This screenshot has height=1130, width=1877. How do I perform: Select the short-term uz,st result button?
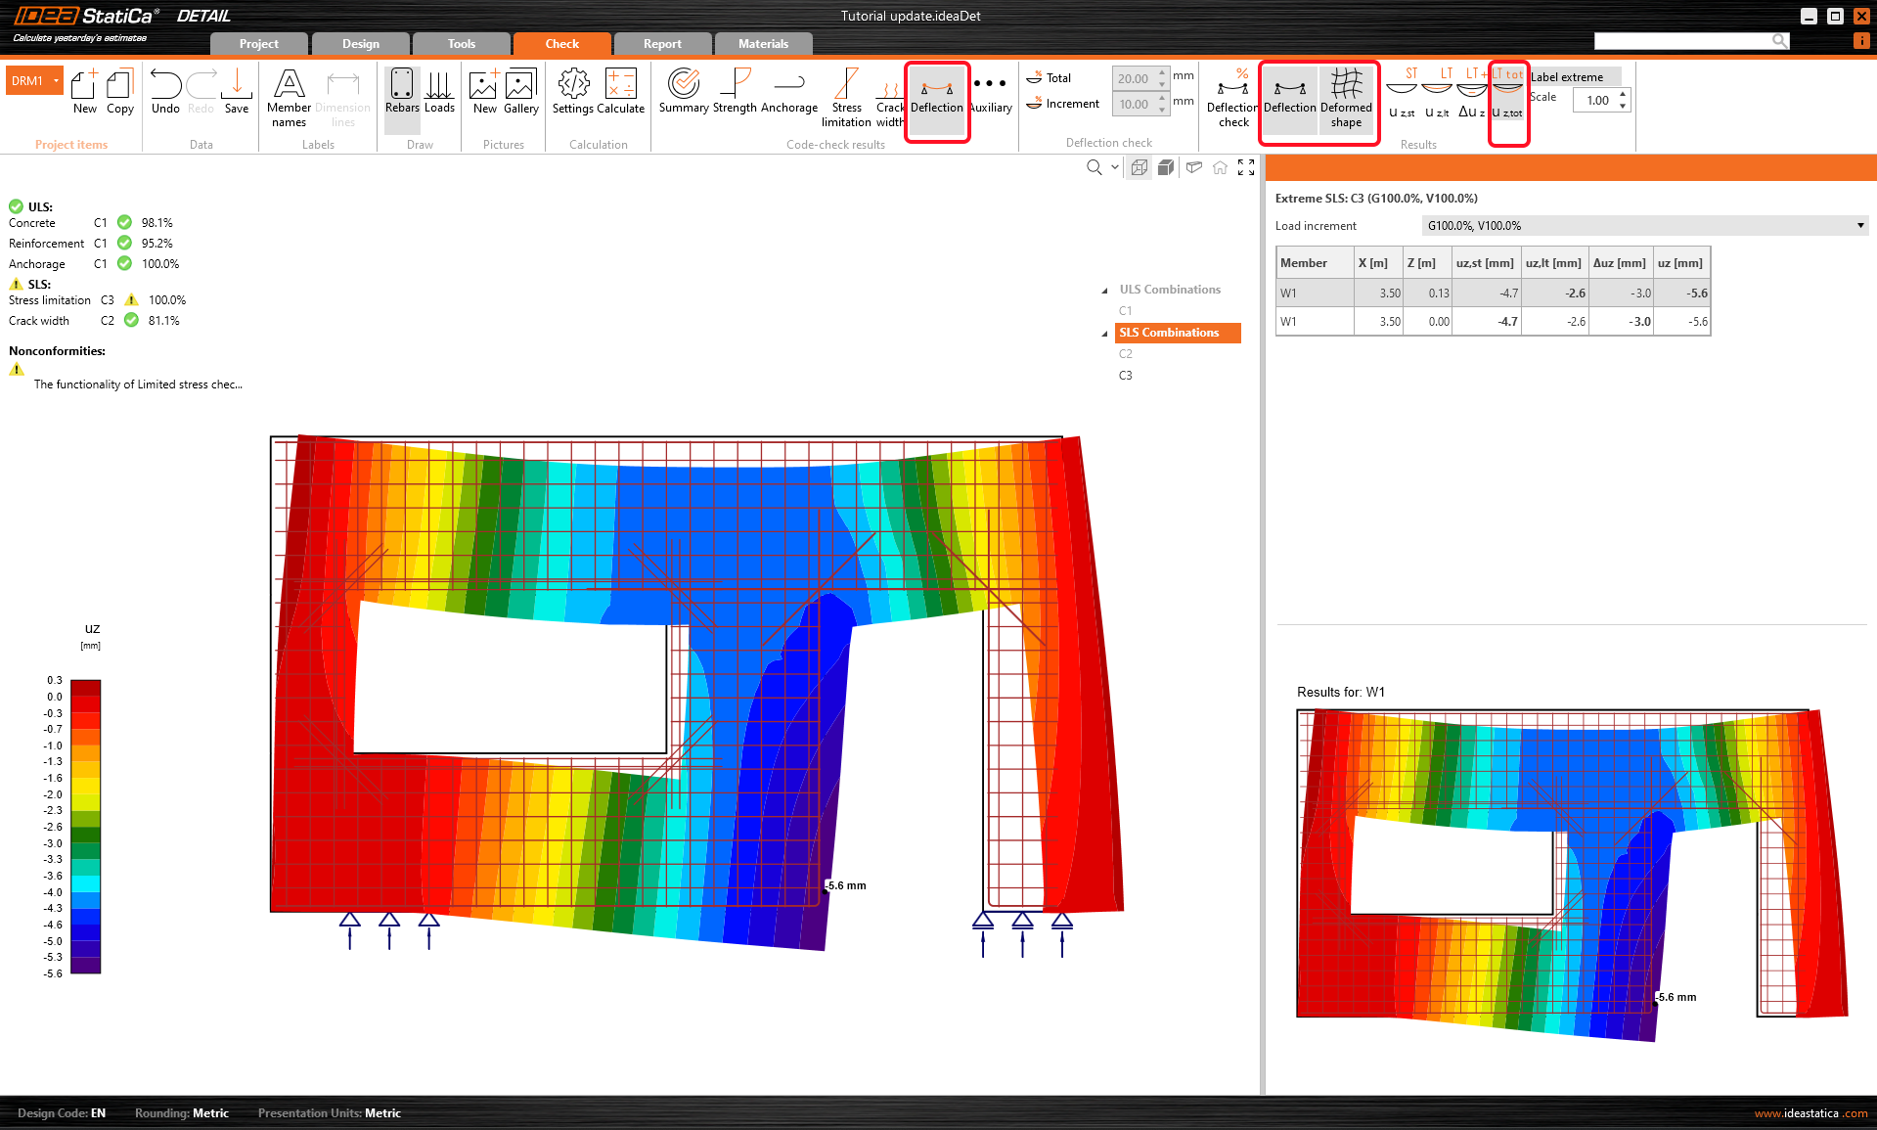click(1402, 94)
